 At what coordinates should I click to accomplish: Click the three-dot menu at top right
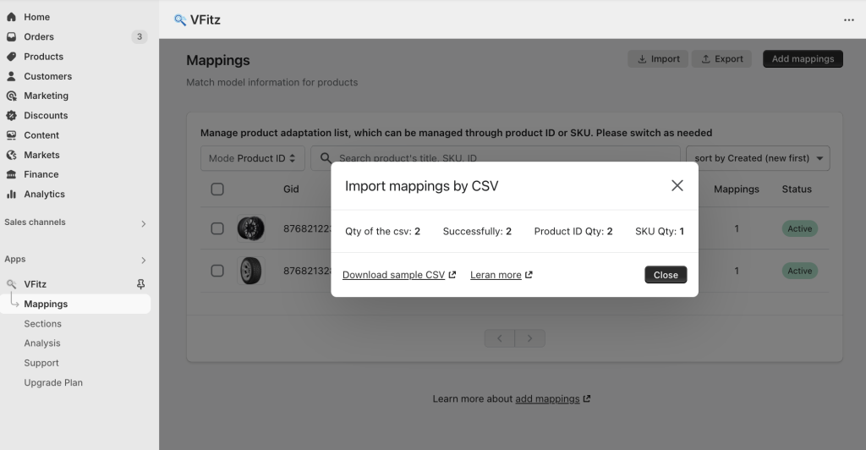849,19
